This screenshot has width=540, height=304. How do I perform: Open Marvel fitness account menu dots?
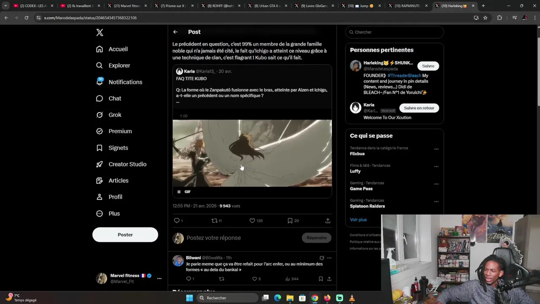click(x=159, y=278)
